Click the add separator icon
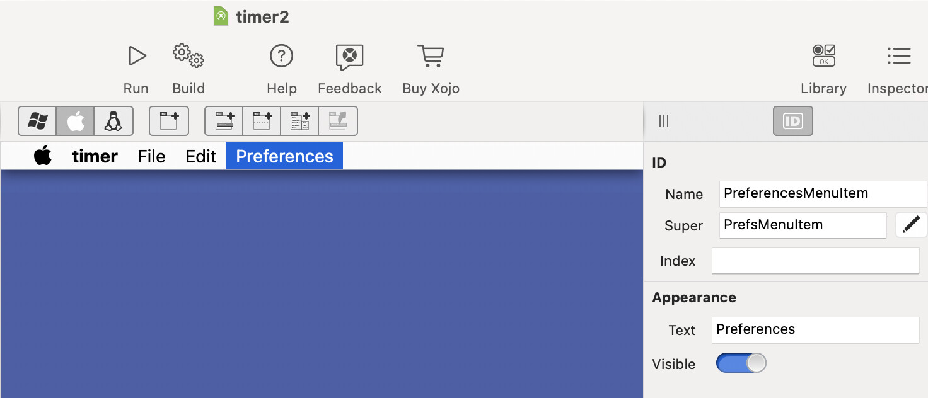The height and width of the screenshot is (398, 928). pos(262,121)
